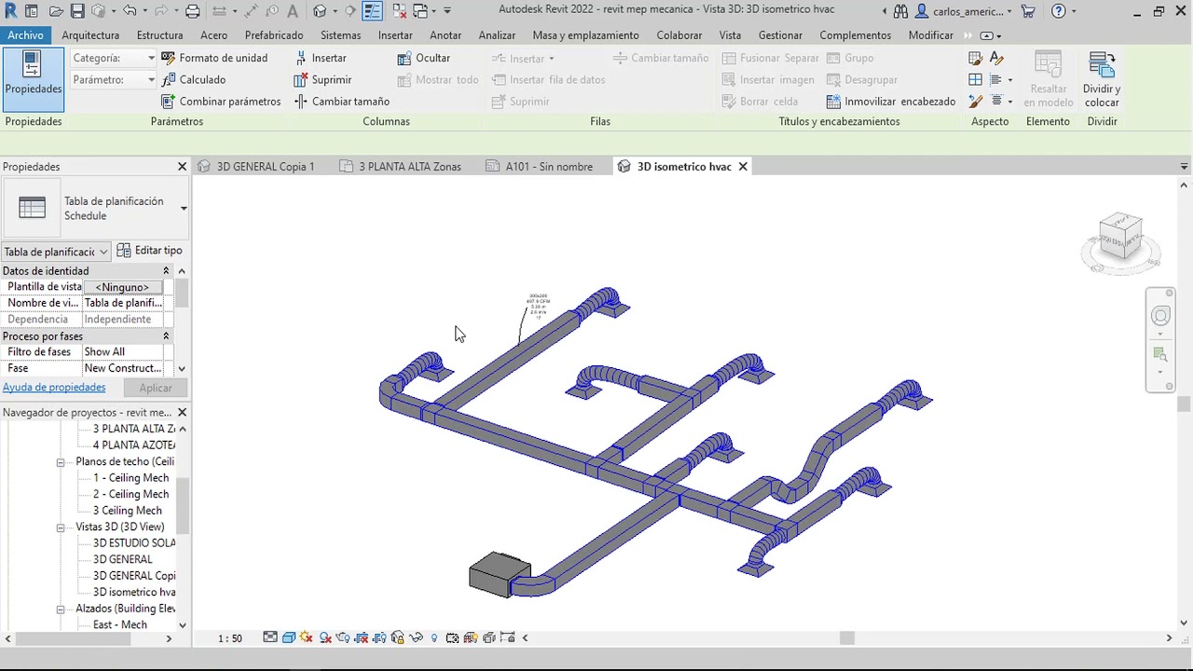Click Inmovilizar encabezado
Screen dimensions: 1193x671
(x=891, y=102)
